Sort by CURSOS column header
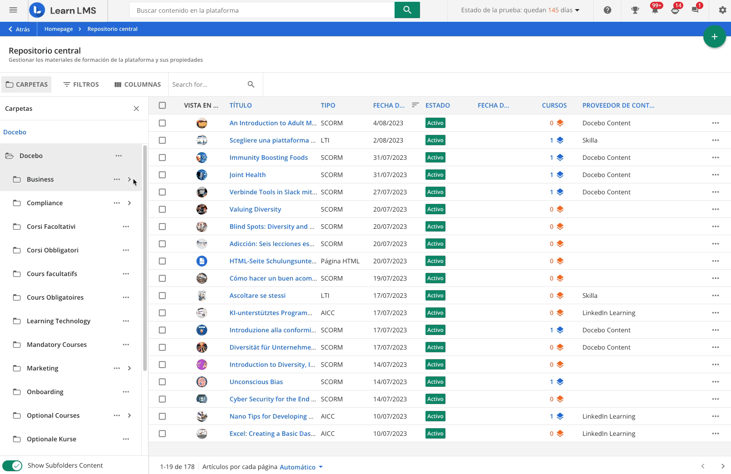Image resolution: width=731 pixels, height=474 pixels. 554,105
